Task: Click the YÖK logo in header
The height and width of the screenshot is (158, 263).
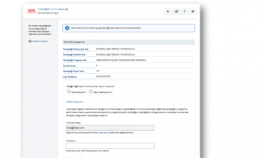Action: click(32, 11)
